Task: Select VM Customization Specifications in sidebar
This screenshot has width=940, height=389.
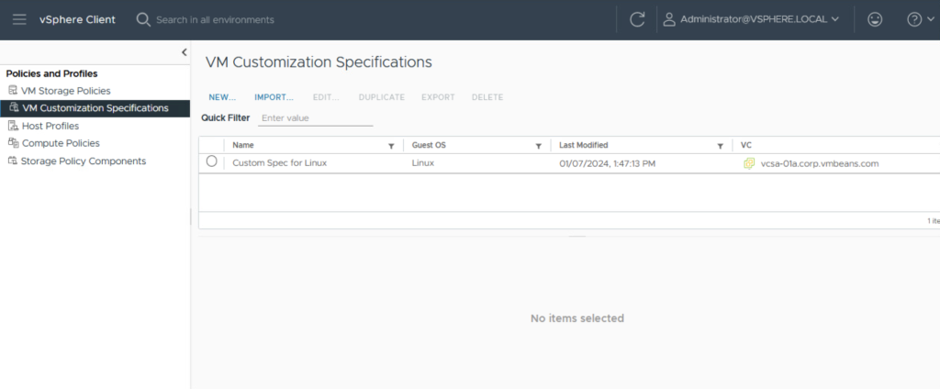Action: click(95, 108)
